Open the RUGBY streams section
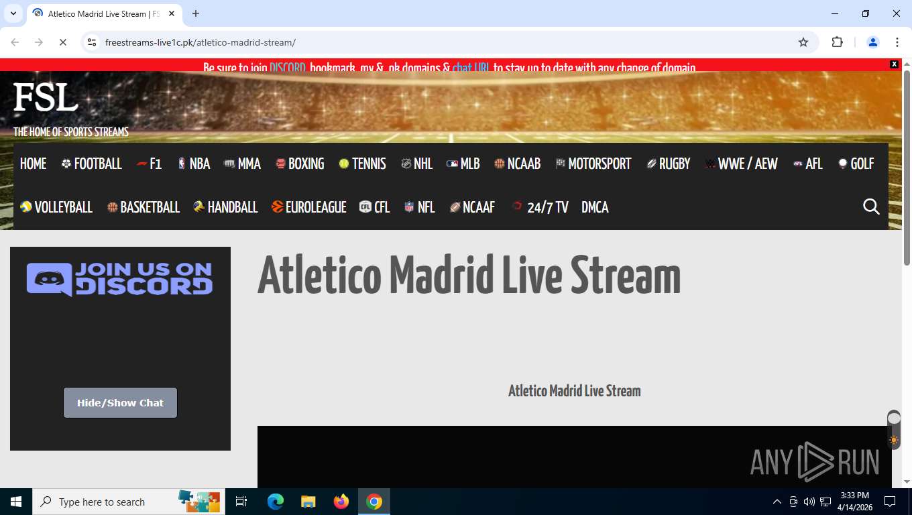 668,164
